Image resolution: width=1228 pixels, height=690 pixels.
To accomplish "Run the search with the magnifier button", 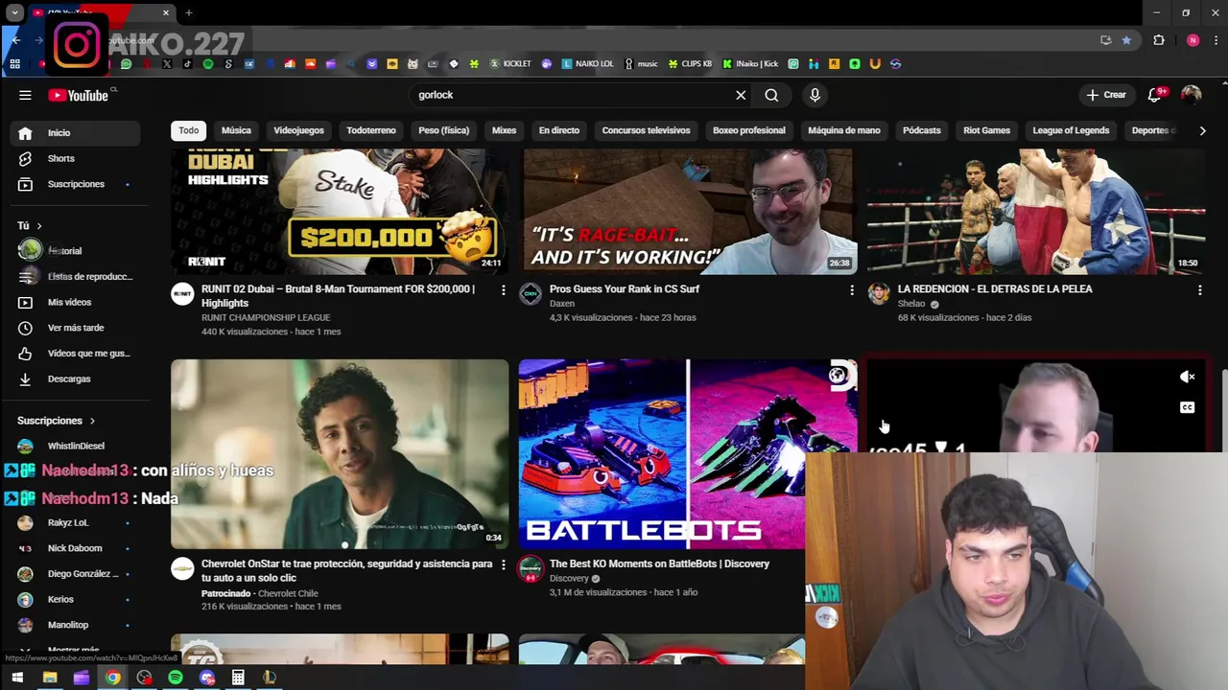I will [771, 95].
